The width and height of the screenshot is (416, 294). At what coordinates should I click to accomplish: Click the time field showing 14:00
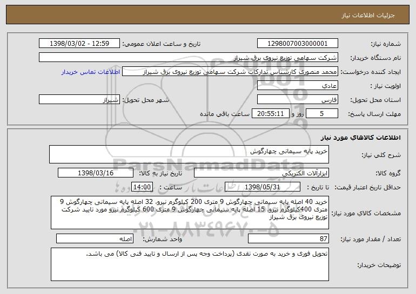pyautogui.click(x=142, y=187)
